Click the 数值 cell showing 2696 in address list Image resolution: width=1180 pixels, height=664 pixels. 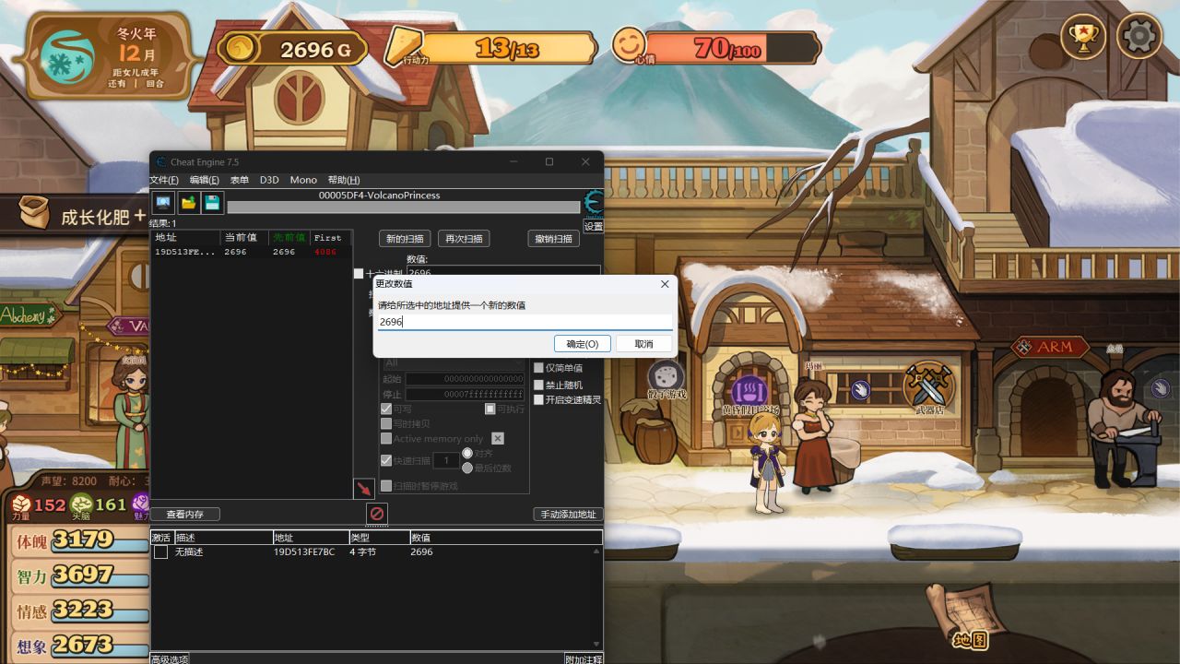(x=421, y=551)
